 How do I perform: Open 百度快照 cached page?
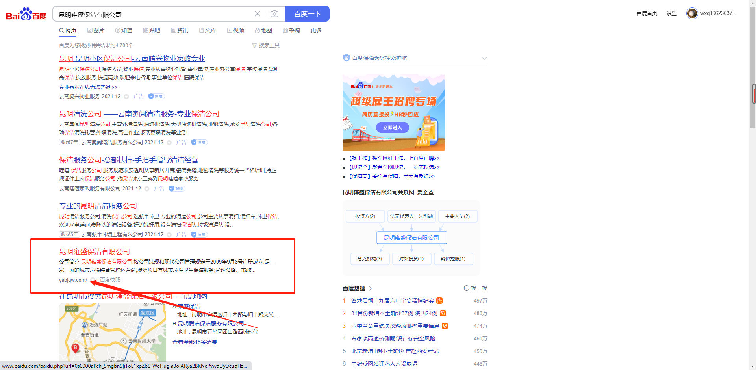pos(110,280)
